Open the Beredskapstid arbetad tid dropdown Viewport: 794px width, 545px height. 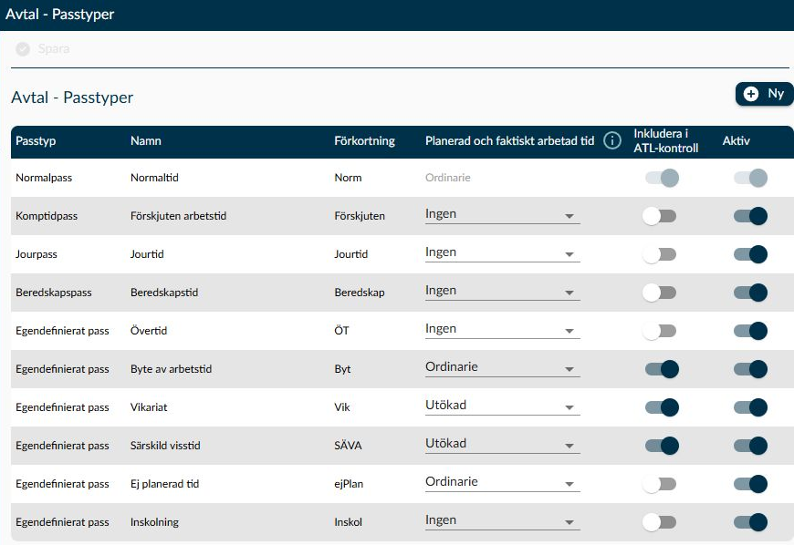click(x=502, y=292)
